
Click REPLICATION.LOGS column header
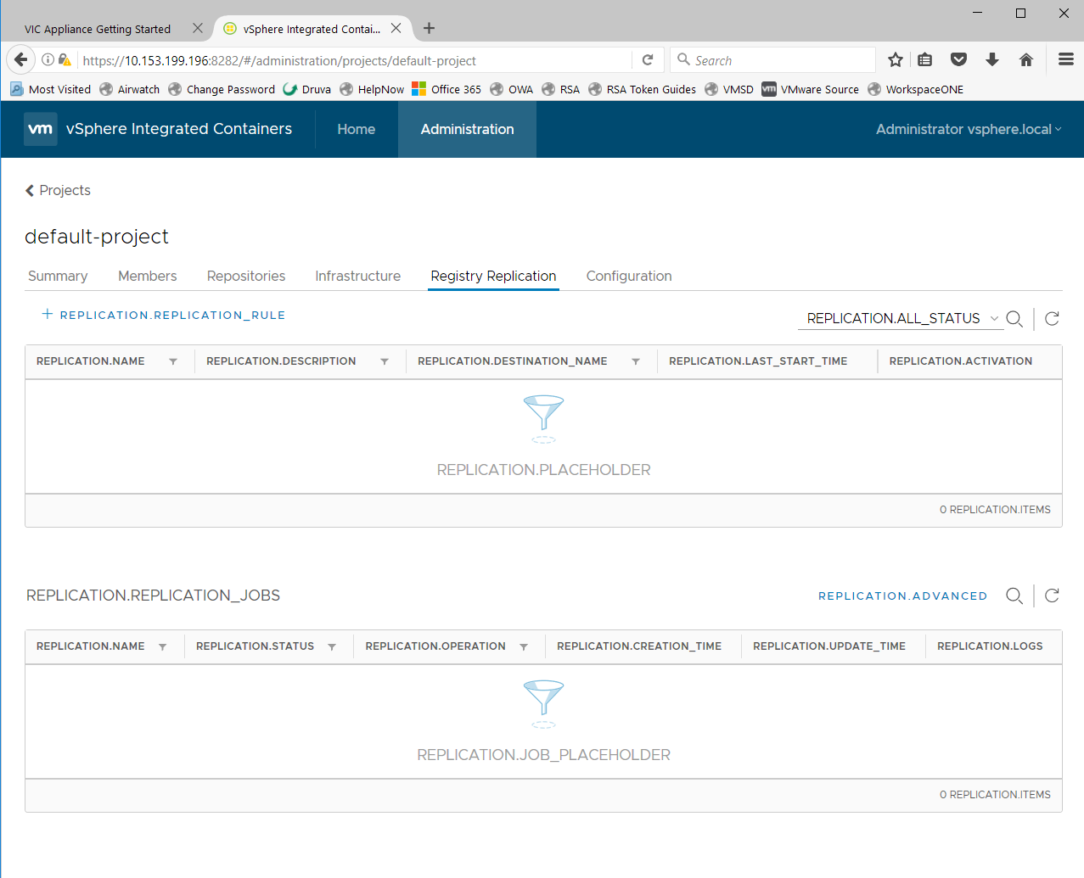click(990, 646)
